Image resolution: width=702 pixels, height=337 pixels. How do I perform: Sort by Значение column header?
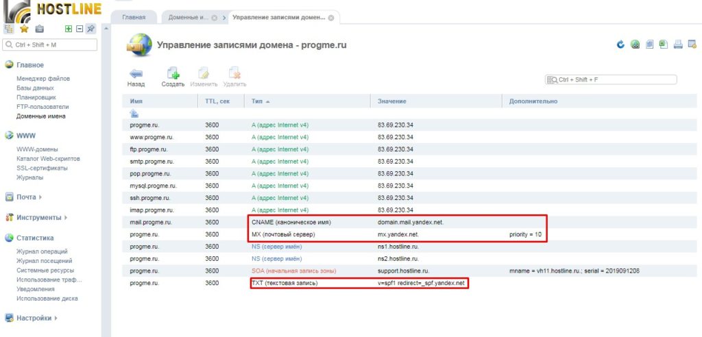pos(436,101)
